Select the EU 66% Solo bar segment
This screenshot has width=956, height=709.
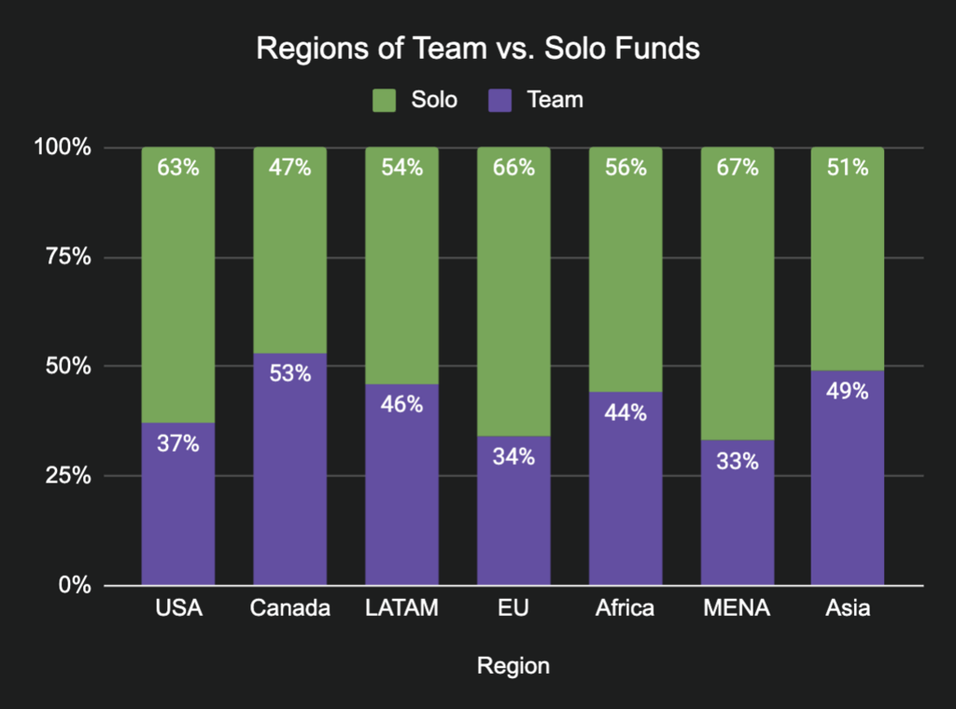(513, 289)
